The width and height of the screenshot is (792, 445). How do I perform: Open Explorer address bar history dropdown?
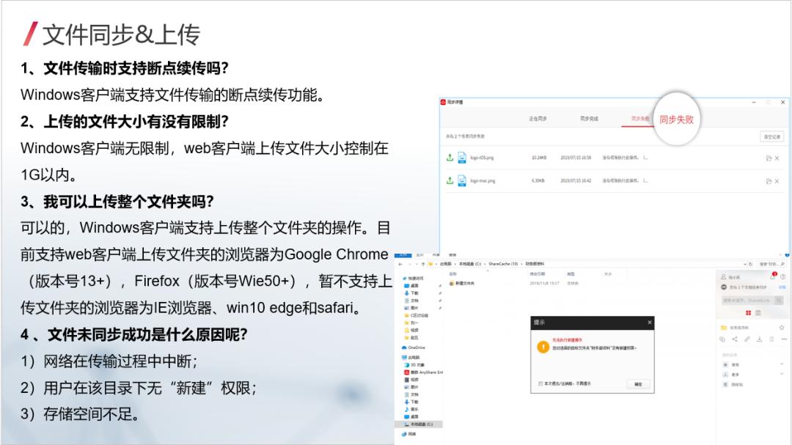(x=745, y=264)
